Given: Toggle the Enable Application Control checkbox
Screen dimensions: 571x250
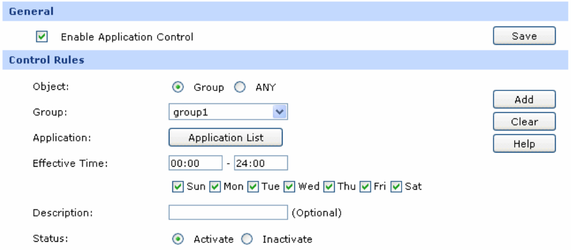Looking at the screenshot, I should coord(41,37).
